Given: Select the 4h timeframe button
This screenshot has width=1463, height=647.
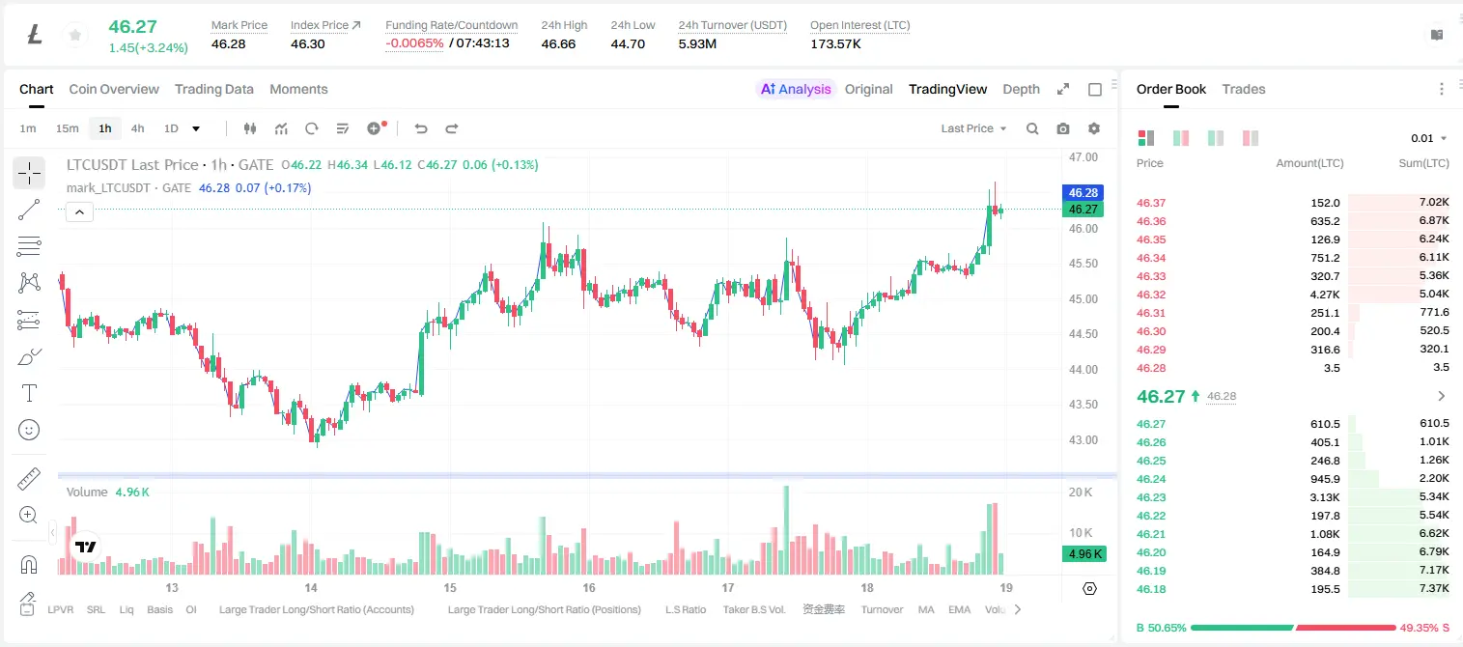Looking at the screenshot, I should click(x=138, y=128).
